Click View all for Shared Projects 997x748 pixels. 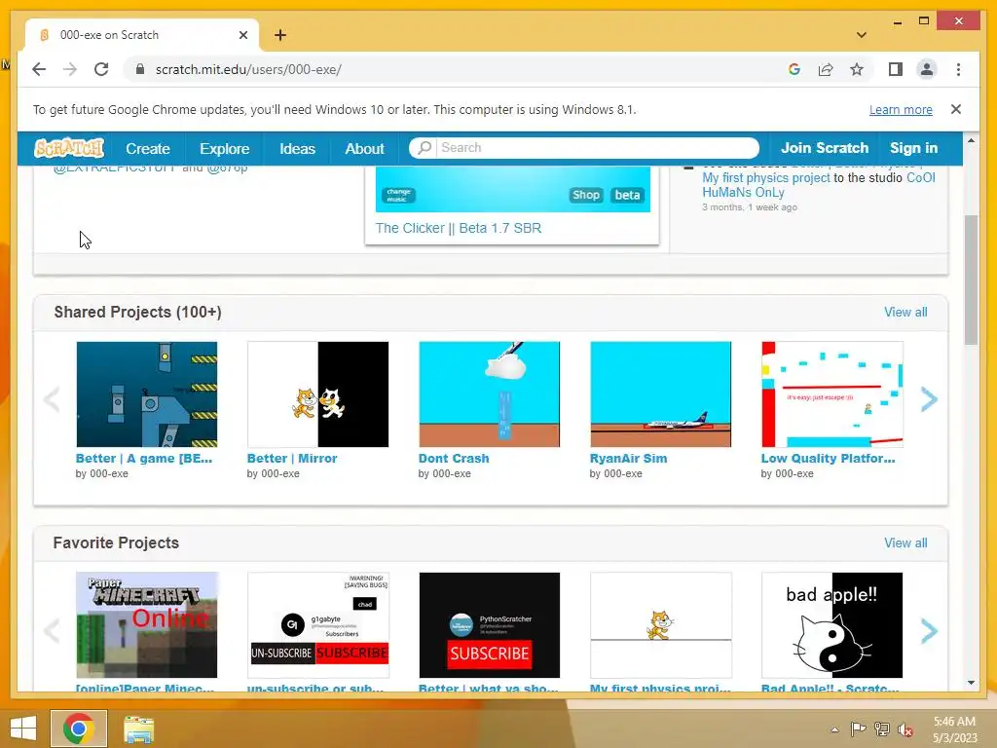(x=905, y=312)
